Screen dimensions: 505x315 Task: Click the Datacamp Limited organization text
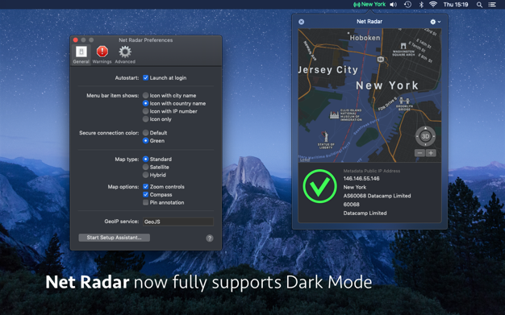click(365, 213)
